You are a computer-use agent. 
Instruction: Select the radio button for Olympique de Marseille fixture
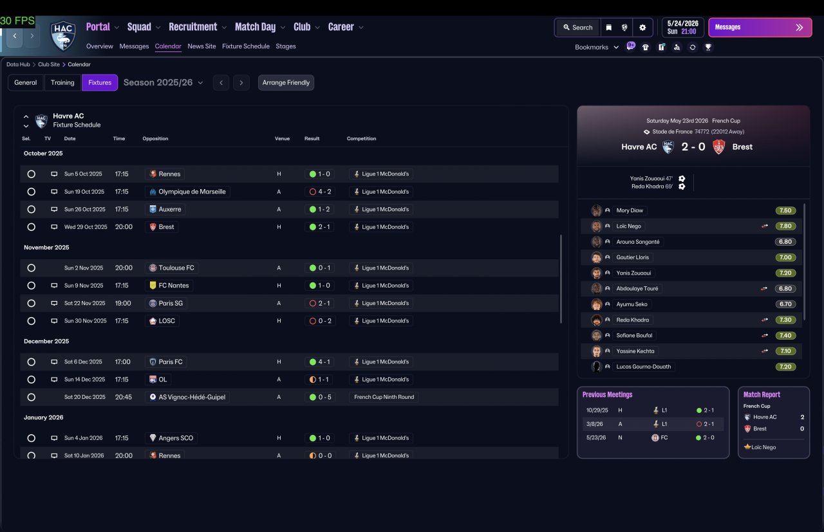(31, 192)
